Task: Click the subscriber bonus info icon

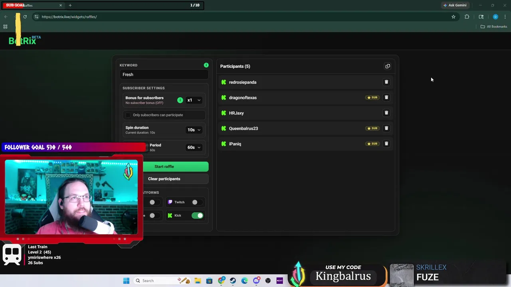Action: 180,100
